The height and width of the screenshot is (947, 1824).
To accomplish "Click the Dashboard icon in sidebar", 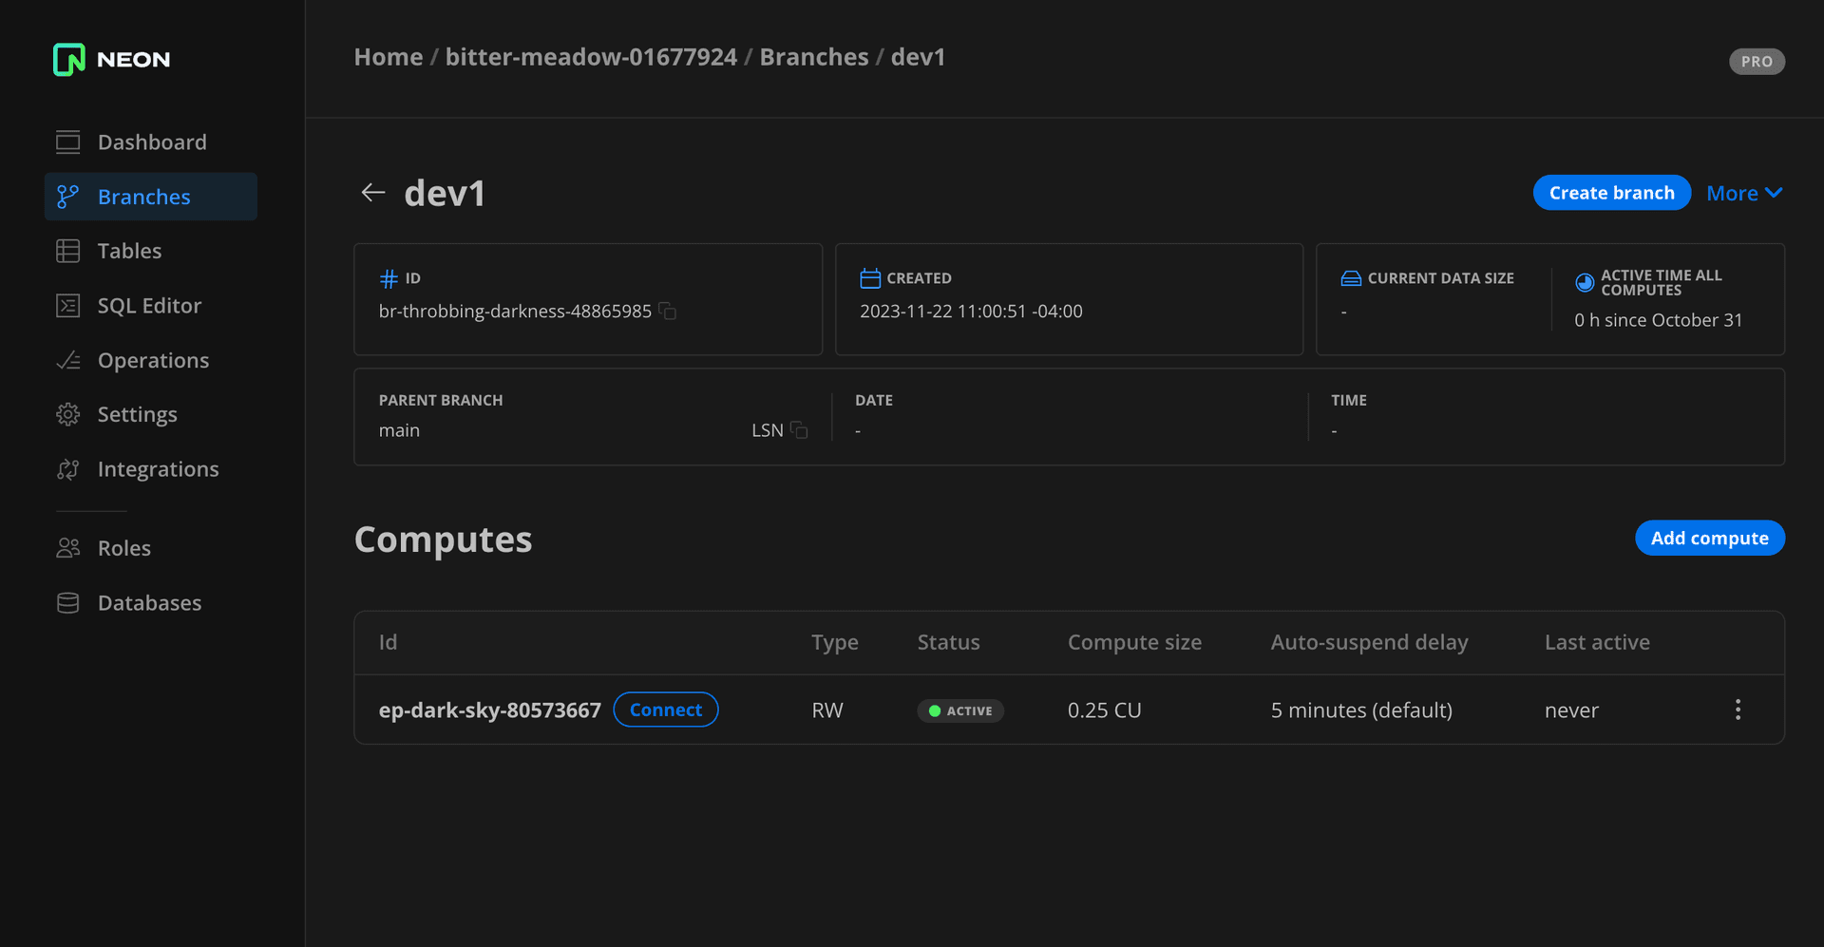I will click(x=68, y=142).
